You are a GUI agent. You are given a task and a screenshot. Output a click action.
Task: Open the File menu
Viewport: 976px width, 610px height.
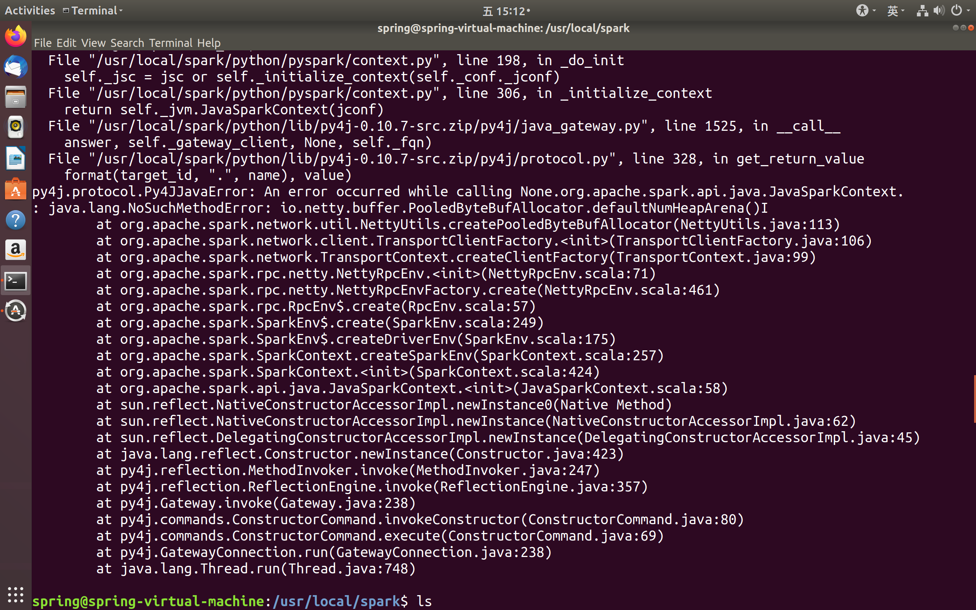point(43,43)
